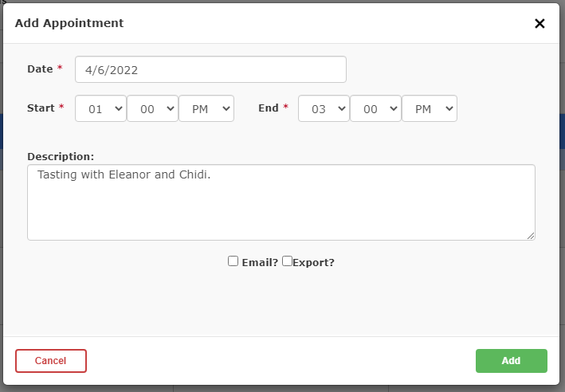Click the Date field showing 4/6/2022
The height and width of the screenshot is (392, 565).
tap(210, 69)
